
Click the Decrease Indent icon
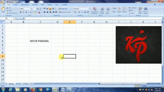pyautogui.click(x=53, y=12)
